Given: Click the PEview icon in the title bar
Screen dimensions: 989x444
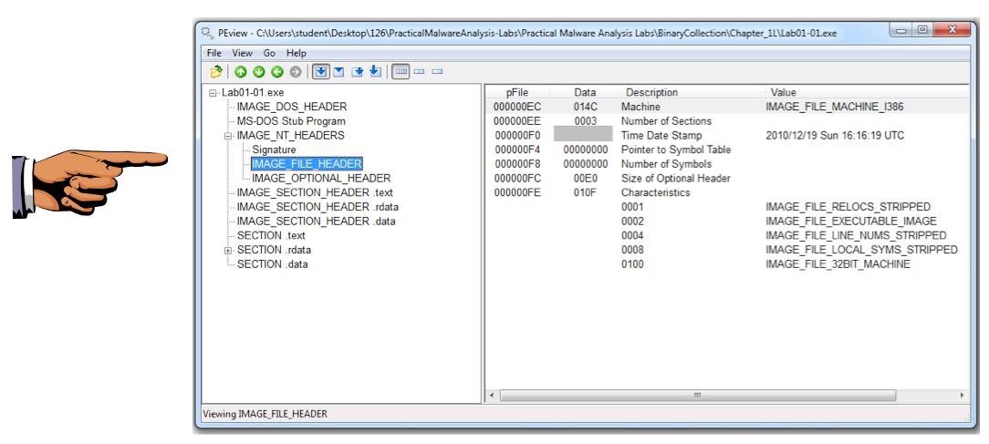Looking at the screenshot, I should (x=207, y=33).
